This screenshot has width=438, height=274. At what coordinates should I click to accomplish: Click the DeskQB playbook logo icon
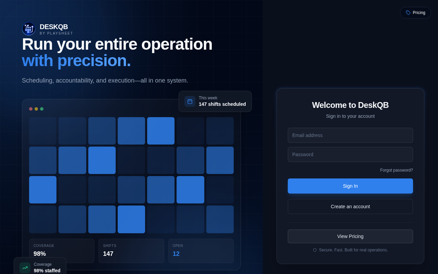click(x=29, y=29)
